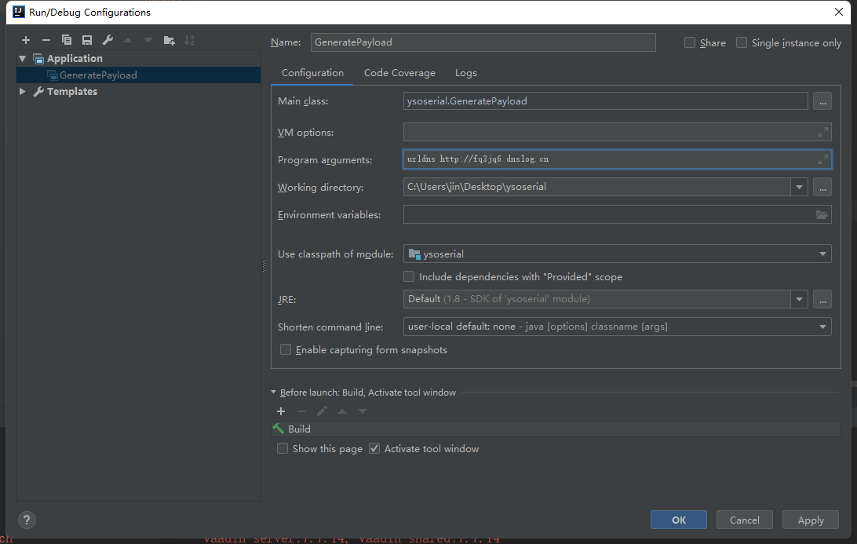Move configuration up with toolbar arrow

(128, 40)
